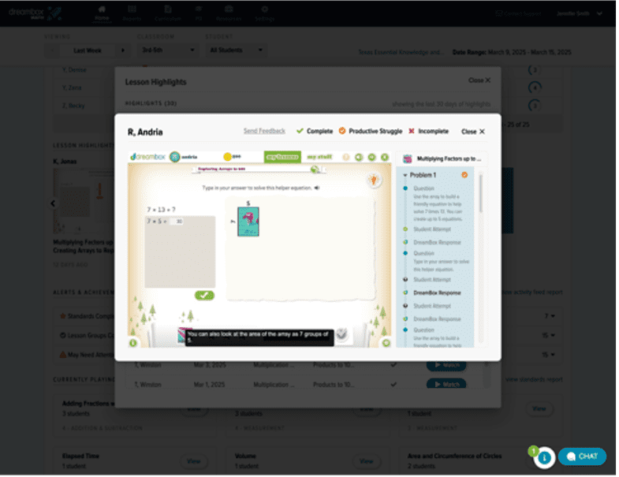Click the speaker icon beside the instruction text

click(x=317, y=188)
